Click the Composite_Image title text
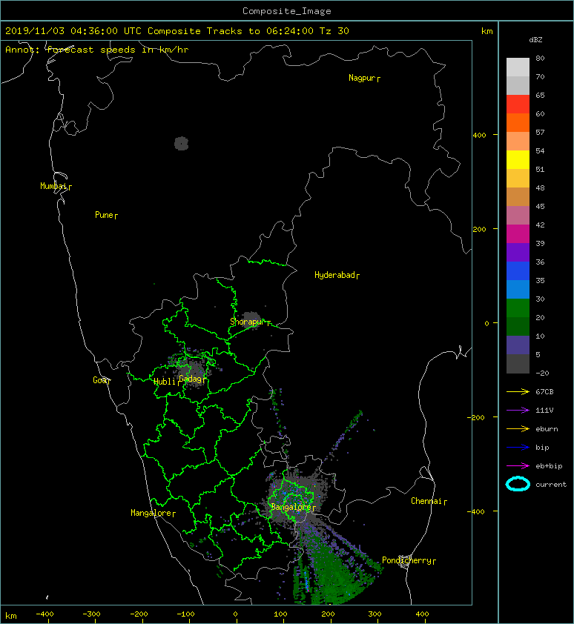This screenshot has height=624, width=574. pos(287,11)
